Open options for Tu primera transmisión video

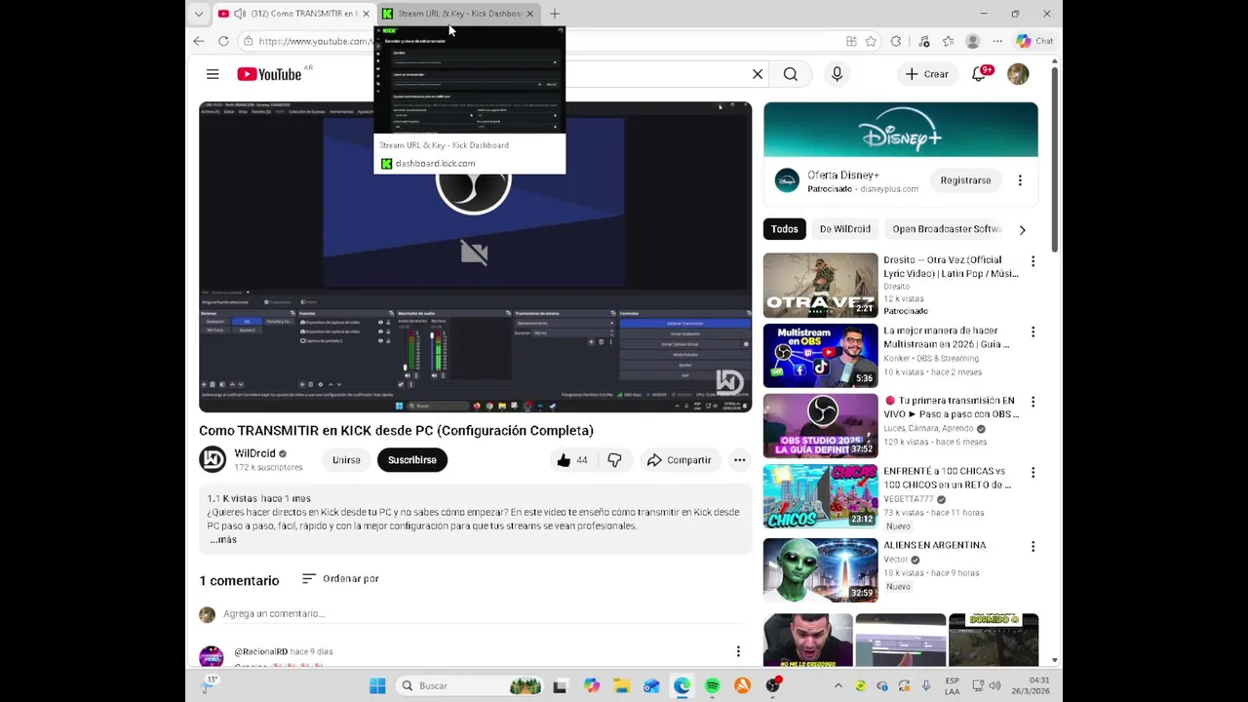pyautogui.click(x=1033, y=402)
